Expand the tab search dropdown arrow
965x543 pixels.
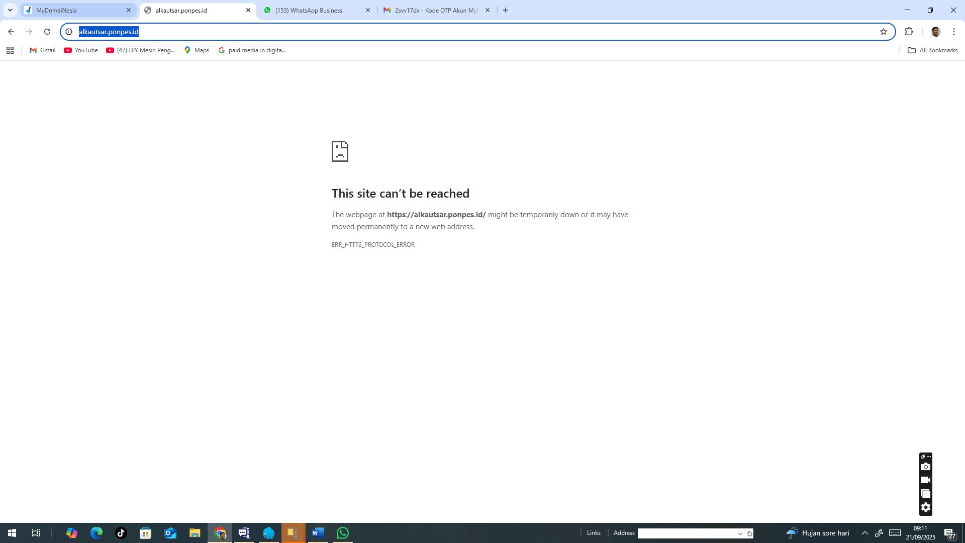10,10
